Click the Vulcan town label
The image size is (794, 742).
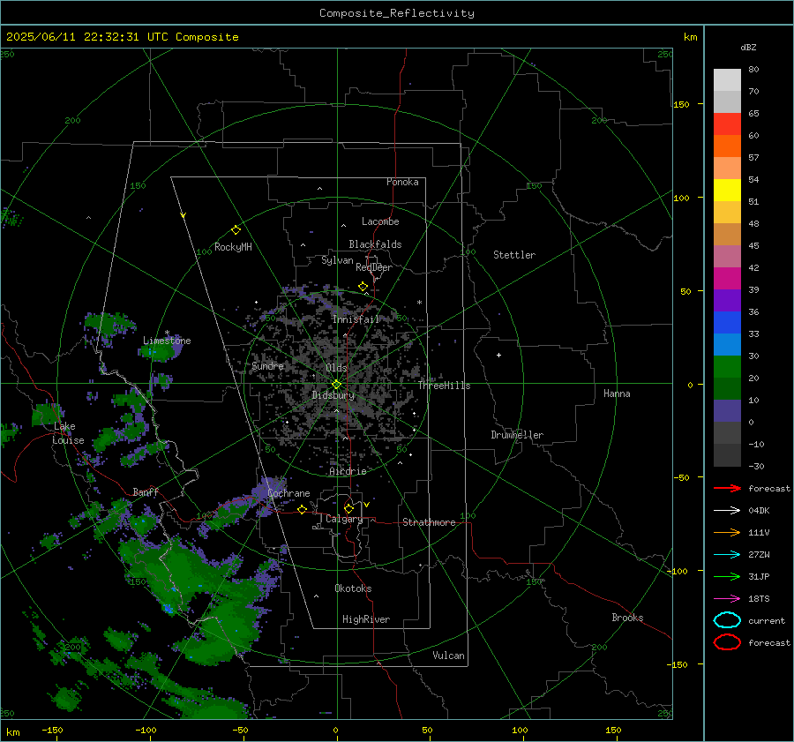(448, 656)
